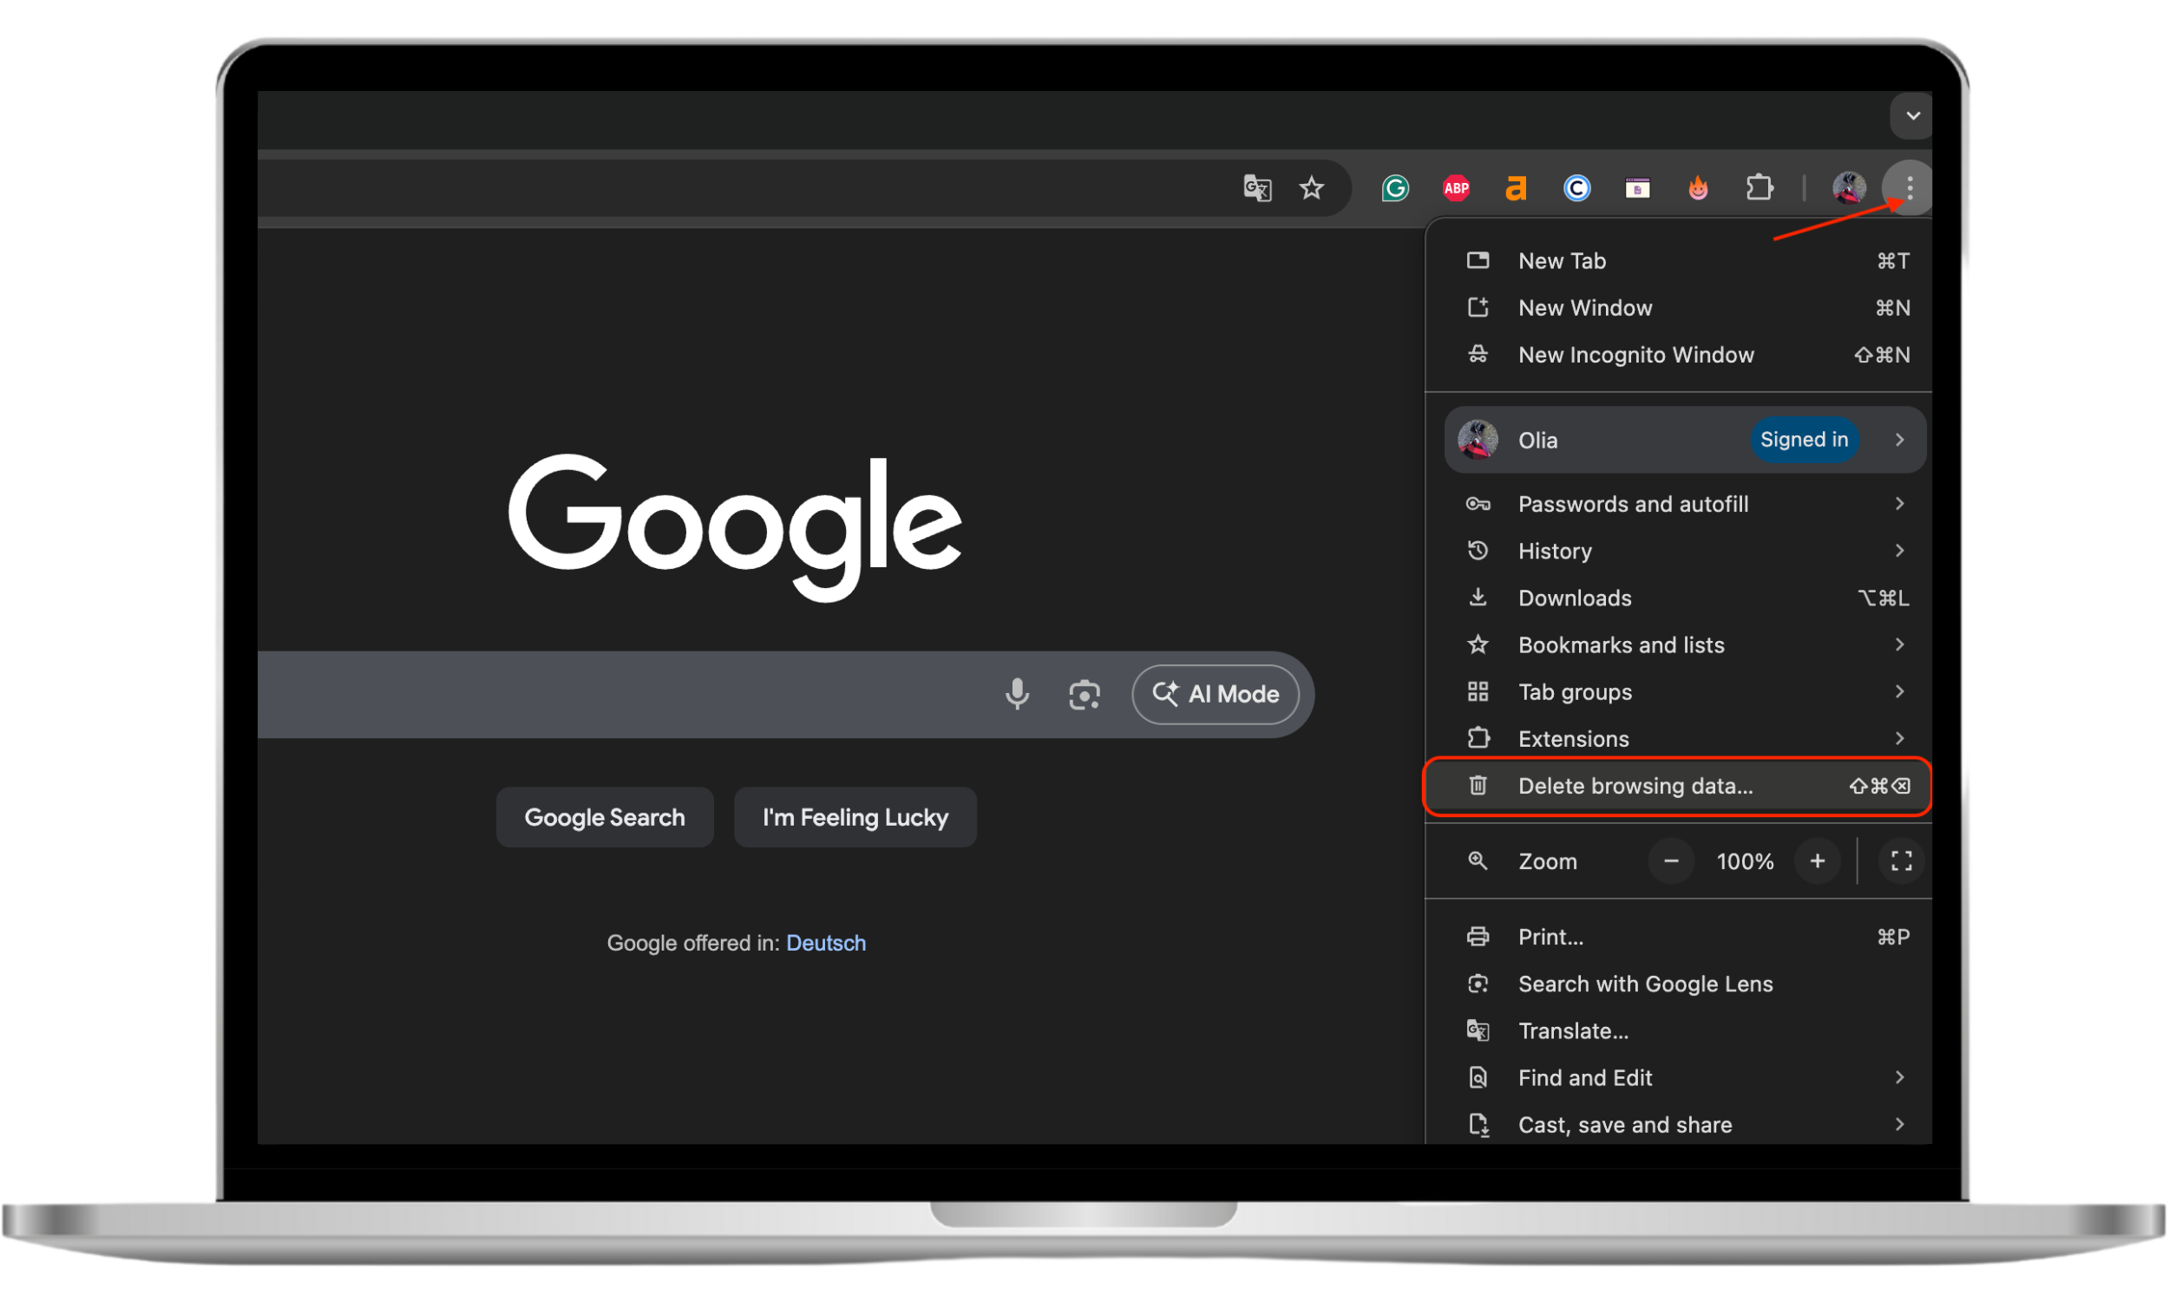Open the Grammarly extension
Image resolution: width=2169 pixels, height=1301 pixels.
tap(1394, 187)
